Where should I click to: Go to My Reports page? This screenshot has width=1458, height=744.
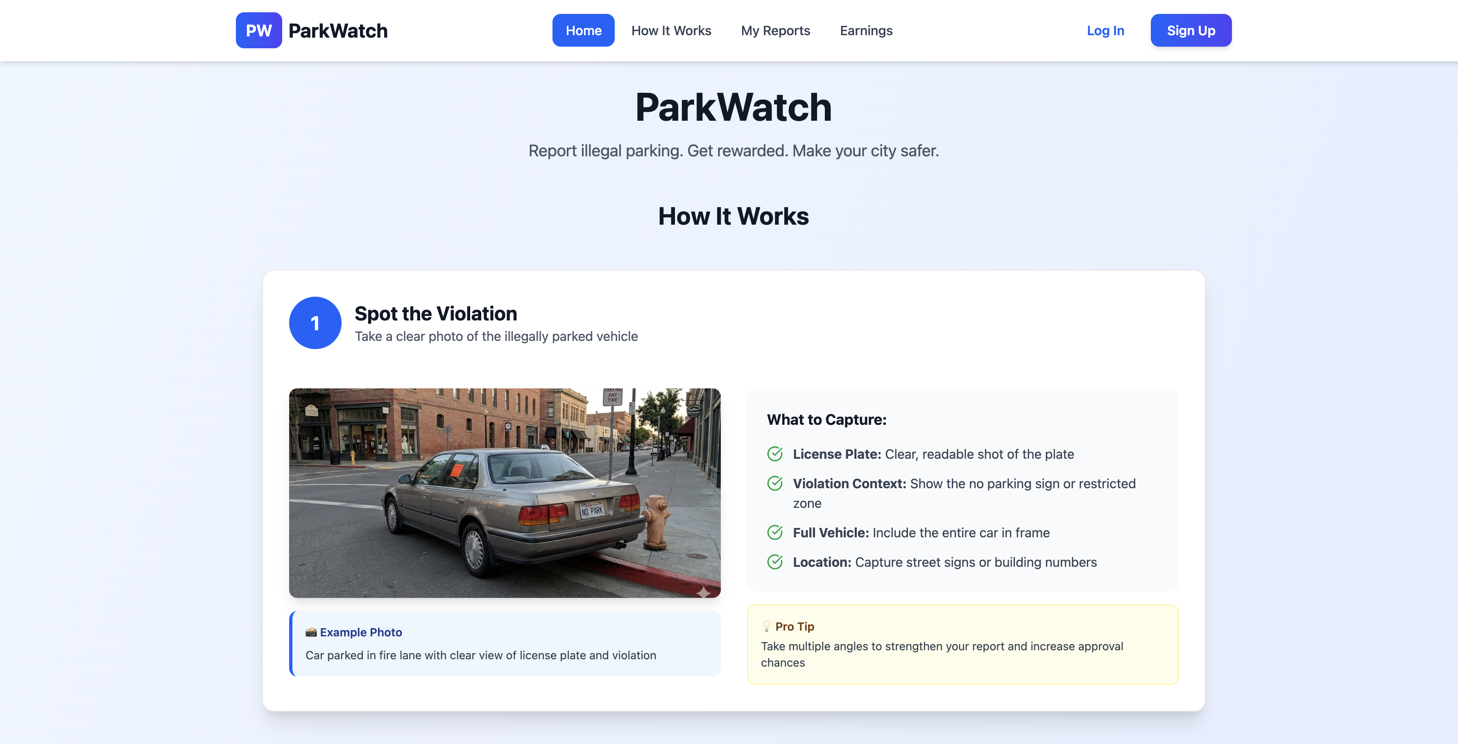pyautogui.click(x=775, y=31)
